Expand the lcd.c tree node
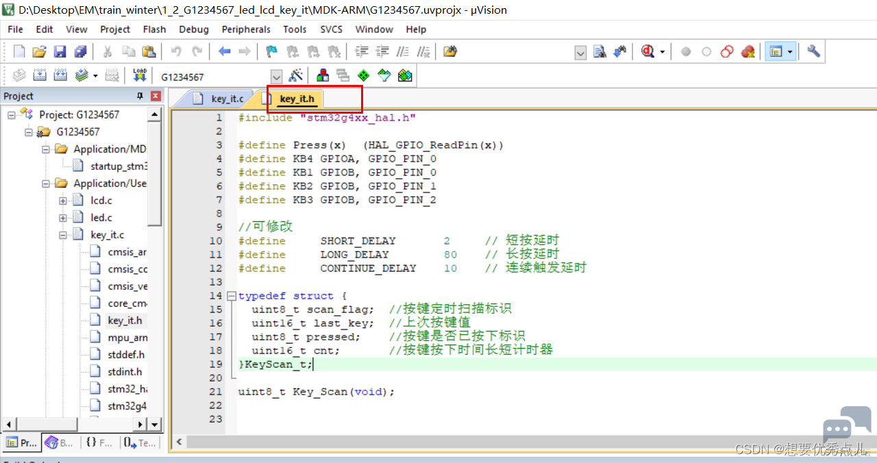This screenshot has height=463, width=877. click(63, 201)
